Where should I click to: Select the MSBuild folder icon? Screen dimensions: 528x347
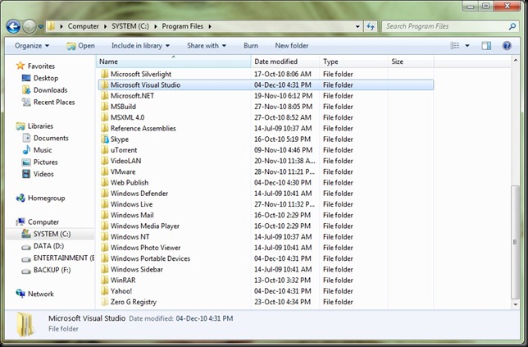(x=105, y=107)
